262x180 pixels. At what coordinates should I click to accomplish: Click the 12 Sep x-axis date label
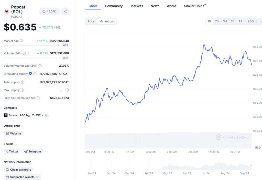pyautogui.click(x=130, y=152)
